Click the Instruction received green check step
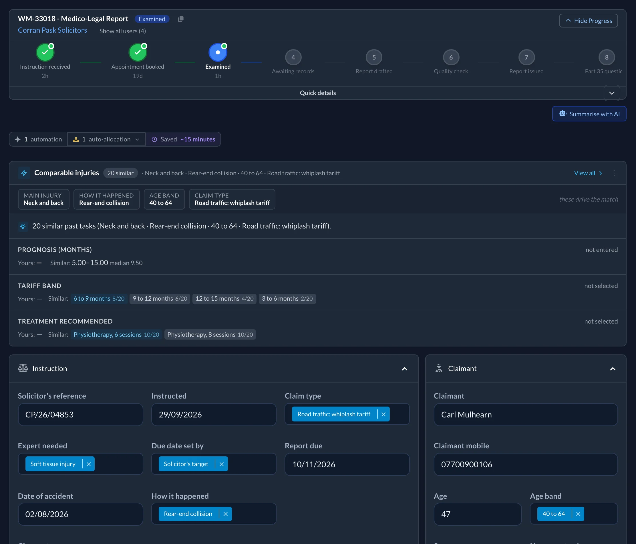Viewport: 636px width, 544px height. point(45,52)
